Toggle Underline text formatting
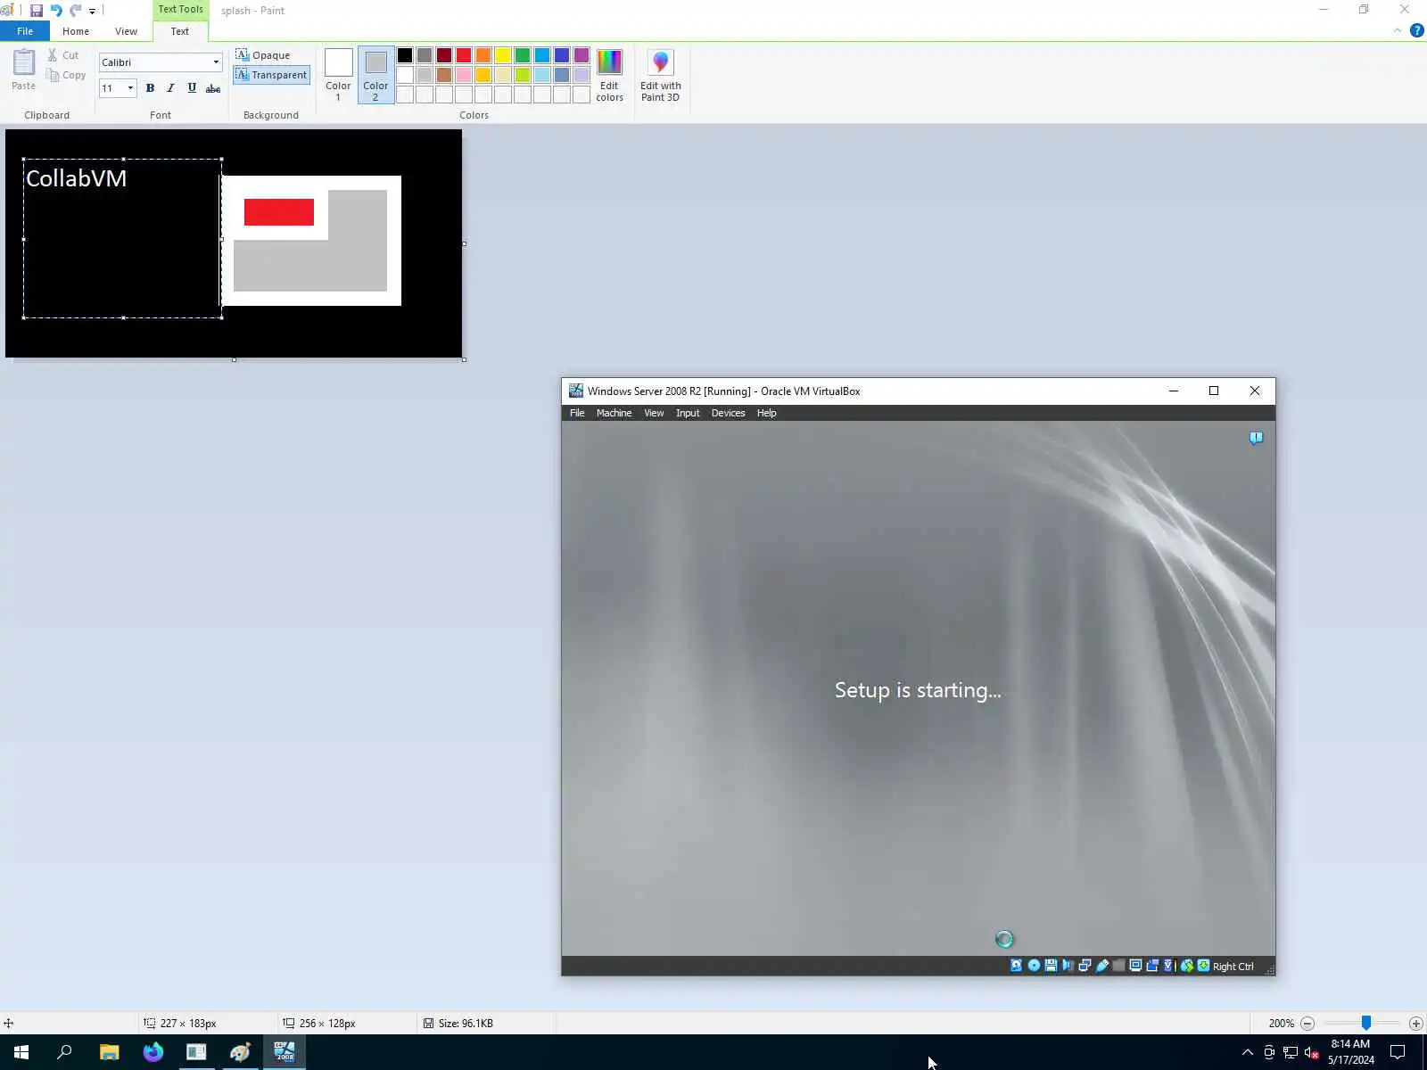 192,87
